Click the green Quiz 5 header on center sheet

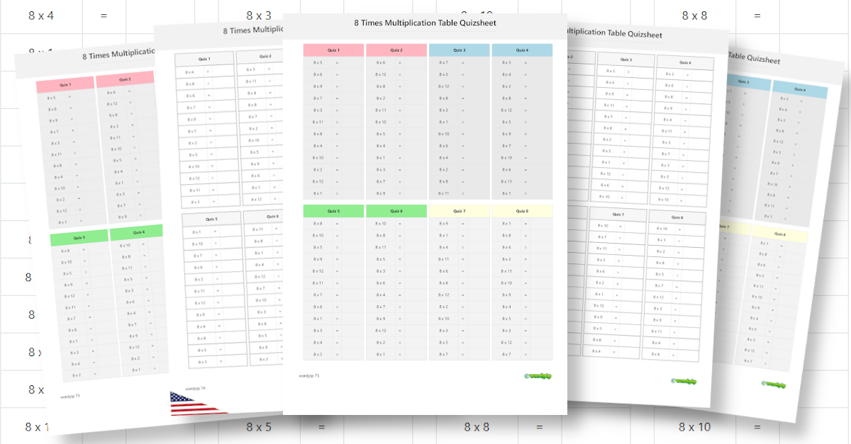click(x=333, y=211)
